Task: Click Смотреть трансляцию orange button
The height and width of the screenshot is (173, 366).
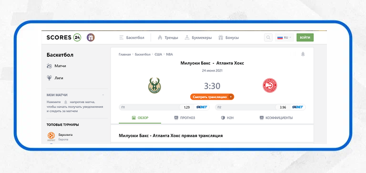Action: [x=212, y=97]
